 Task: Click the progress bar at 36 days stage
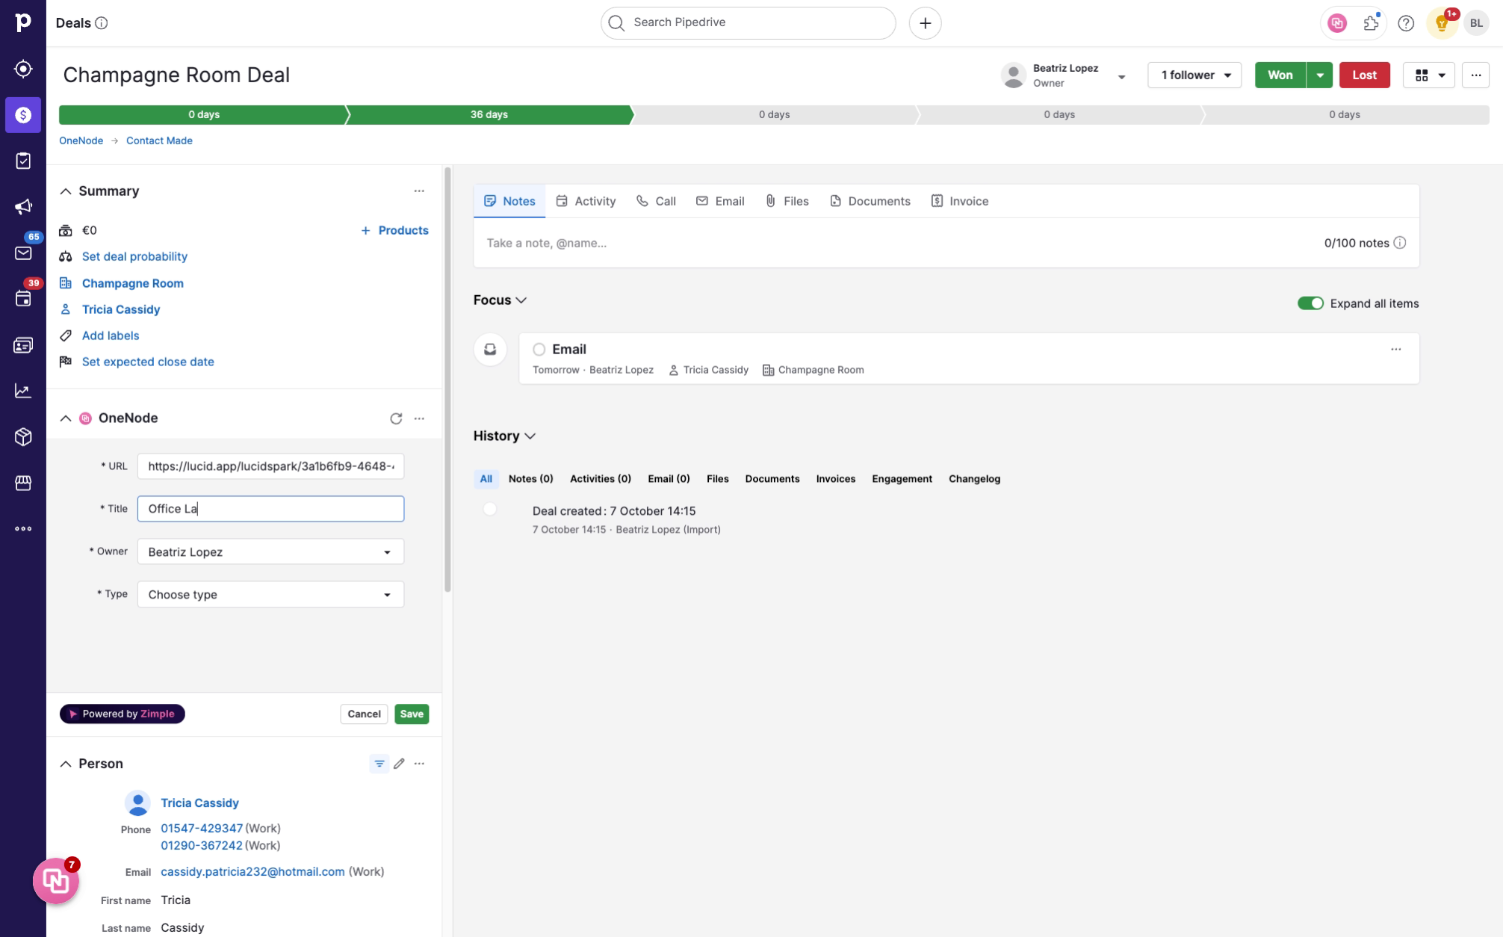tap(489, 114)
